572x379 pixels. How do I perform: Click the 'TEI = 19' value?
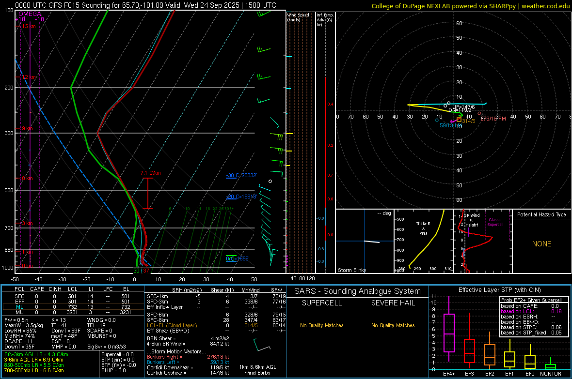[96, 325]
